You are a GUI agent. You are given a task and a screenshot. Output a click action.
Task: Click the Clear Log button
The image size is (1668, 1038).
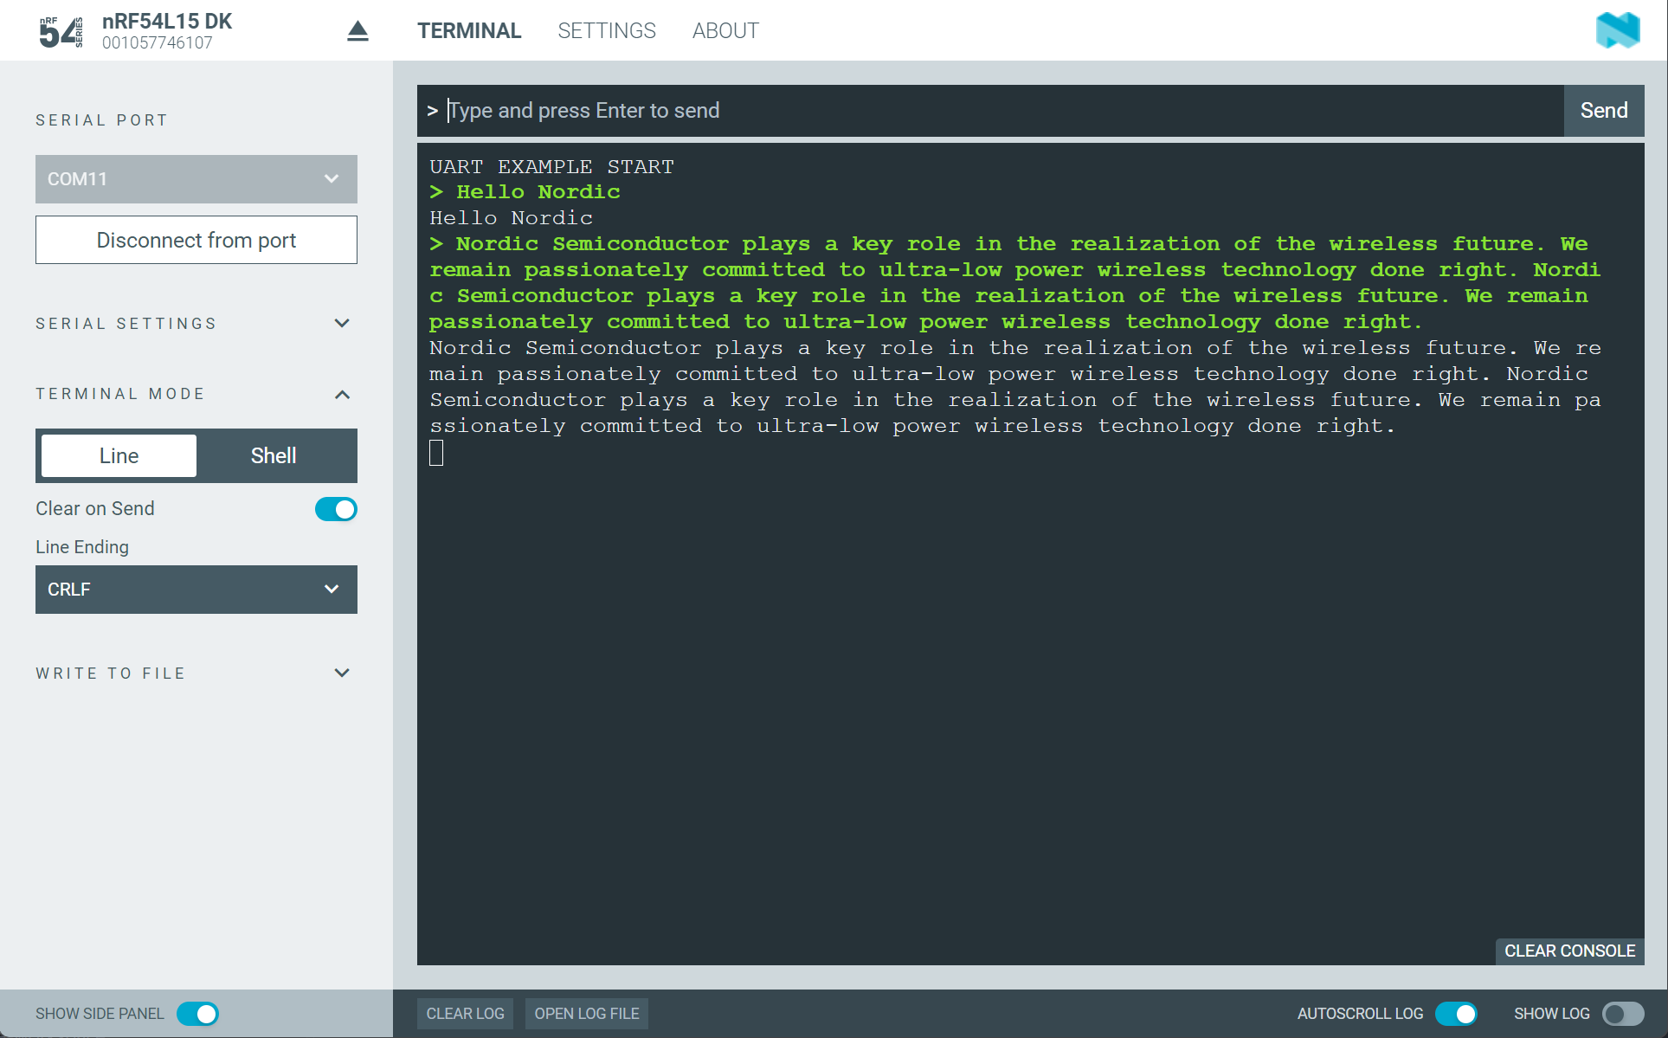(x=465, y=1014)
